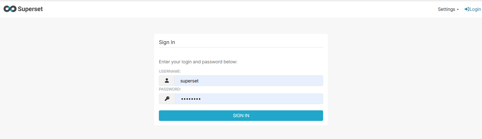The width and height of the screenshot is (482, 139).
Task: Open the Settings menu
Action: [x=448, y=9]
